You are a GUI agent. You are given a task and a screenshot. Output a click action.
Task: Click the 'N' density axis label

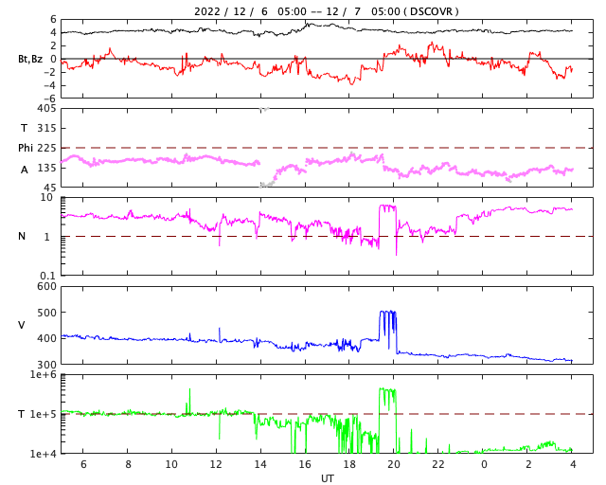pos(22,236)
